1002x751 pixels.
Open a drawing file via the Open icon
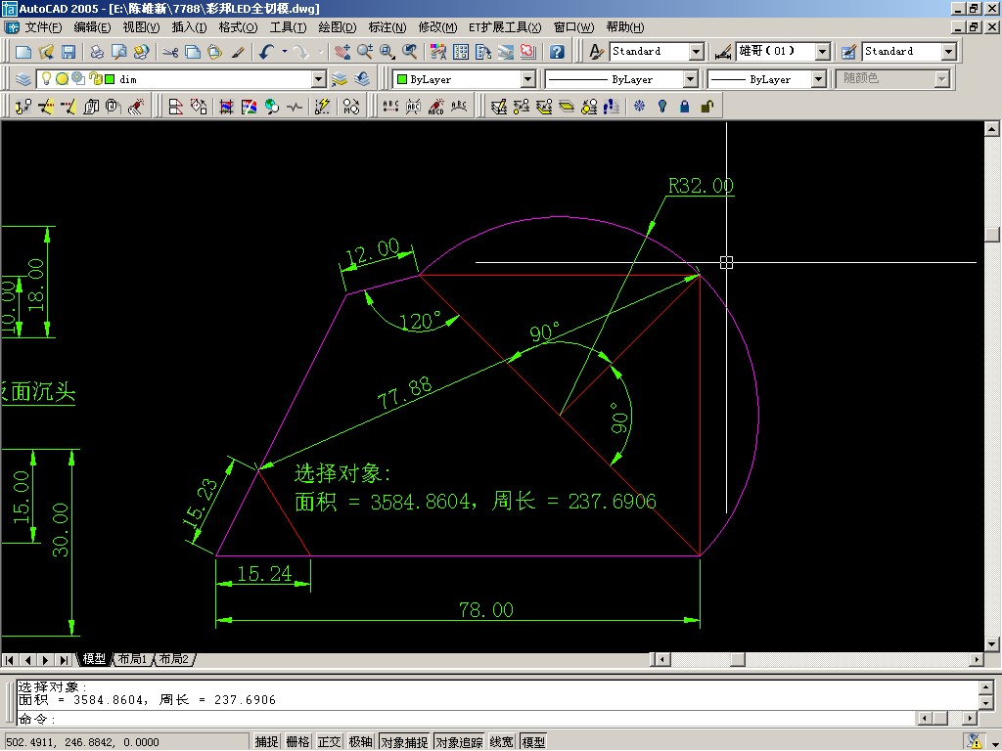pos(46,52)
